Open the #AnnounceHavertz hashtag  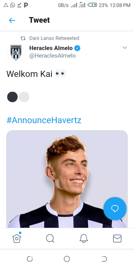coord(44,120)
